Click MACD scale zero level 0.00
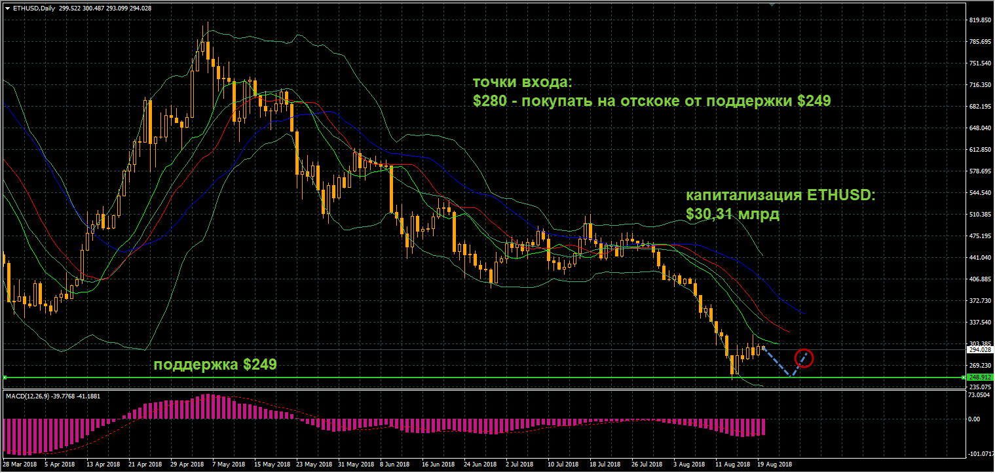Viewport: 995px width, 473px height. 975,419
